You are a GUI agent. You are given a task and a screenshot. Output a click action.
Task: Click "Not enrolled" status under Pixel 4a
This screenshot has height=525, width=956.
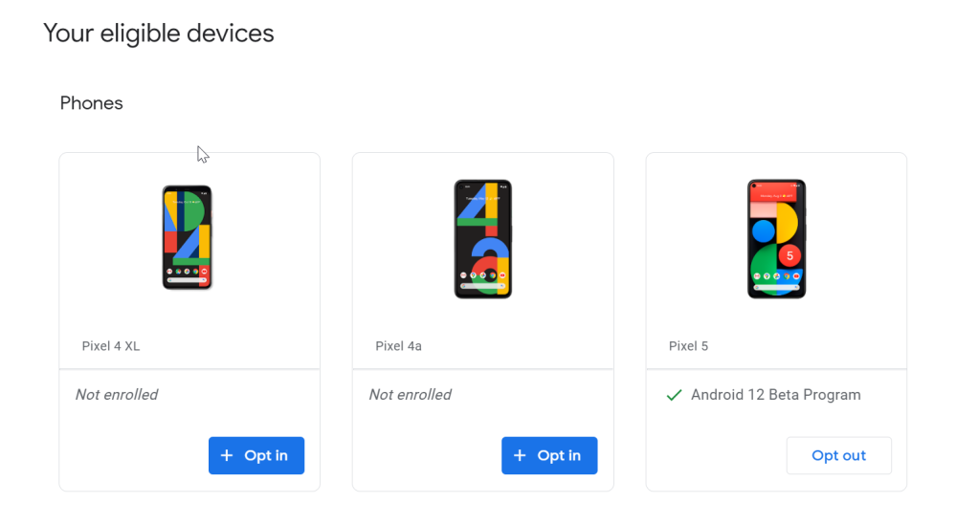pos(410,395)
